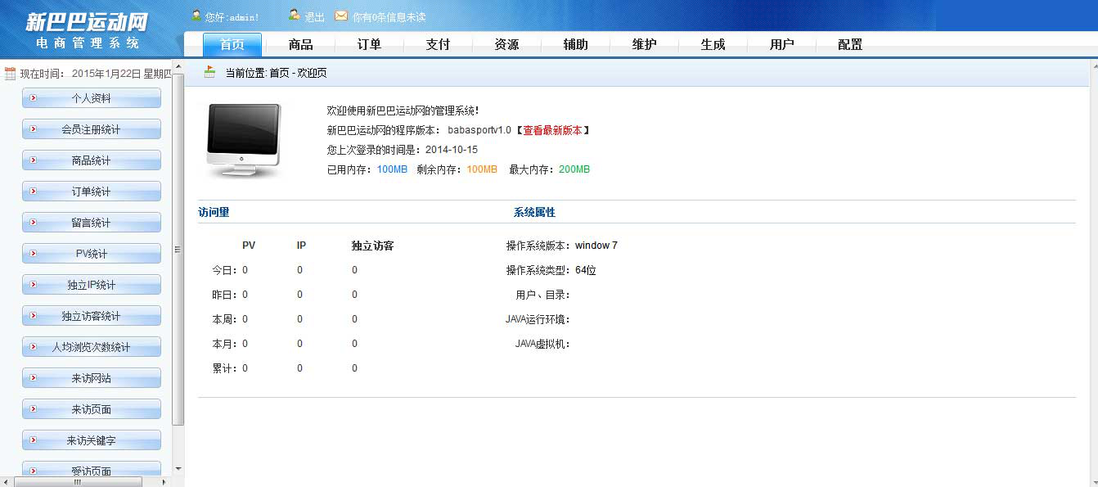The image size is (1098, 487).
Task: Click the red arrow icon on PV统计
Action: click(x=34, y=254)
